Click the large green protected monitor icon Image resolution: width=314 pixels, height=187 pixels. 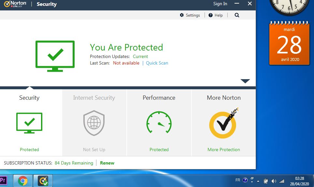(x=55, y=56)
